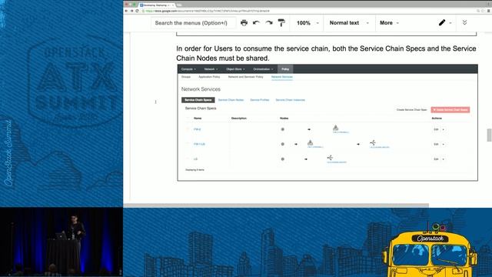Select the Policy tab in the top bar
The width and height of the screenshot is (492, 277).
pos(285,69)
